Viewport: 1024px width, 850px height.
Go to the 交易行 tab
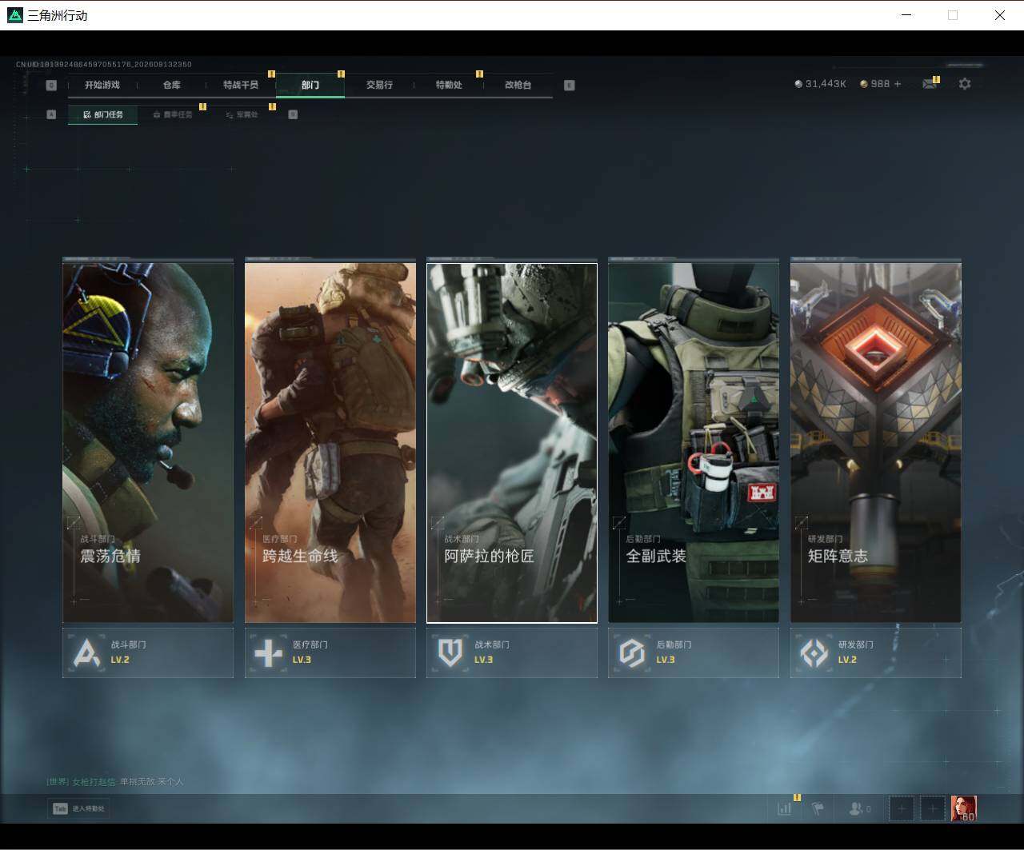[379, 85]
